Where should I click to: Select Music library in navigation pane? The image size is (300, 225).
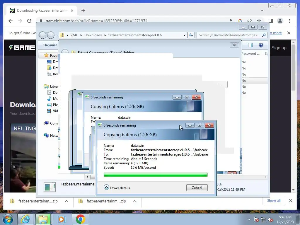pos(52,98)
